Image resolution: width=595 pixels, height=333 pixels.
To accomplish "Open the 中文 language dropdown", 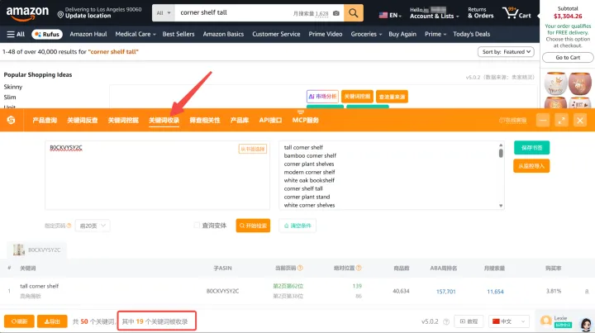I will click(x=509, y=321).
